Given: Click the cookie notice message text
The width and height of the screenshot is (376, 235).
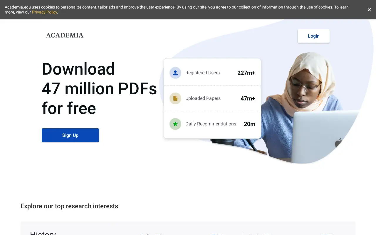Looking at the screenshot, I should [177, 10].
